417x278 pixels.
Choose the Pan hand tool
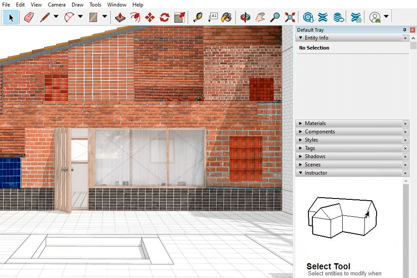point(260,17)
